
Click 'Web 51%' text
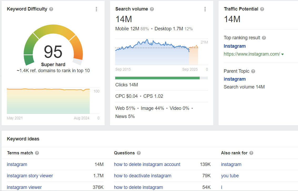(125, 108)
